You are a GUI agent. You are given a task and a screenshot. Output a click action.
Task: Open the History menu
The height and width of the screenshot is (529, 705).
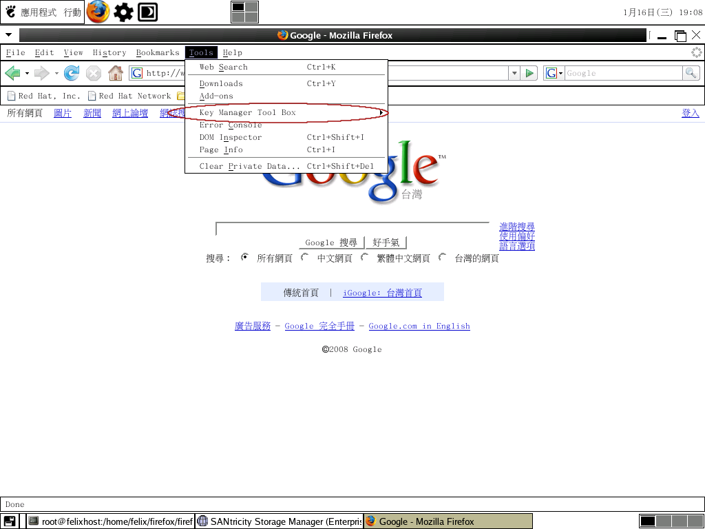(109, 52)
